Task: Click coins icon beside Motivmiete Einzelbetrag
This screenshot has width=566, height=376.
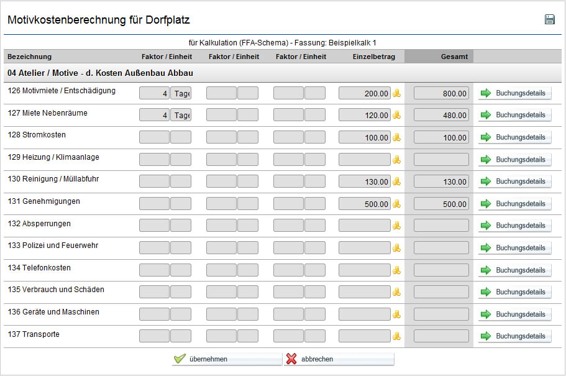Action: pyautogui.click(x=397, y=93)
